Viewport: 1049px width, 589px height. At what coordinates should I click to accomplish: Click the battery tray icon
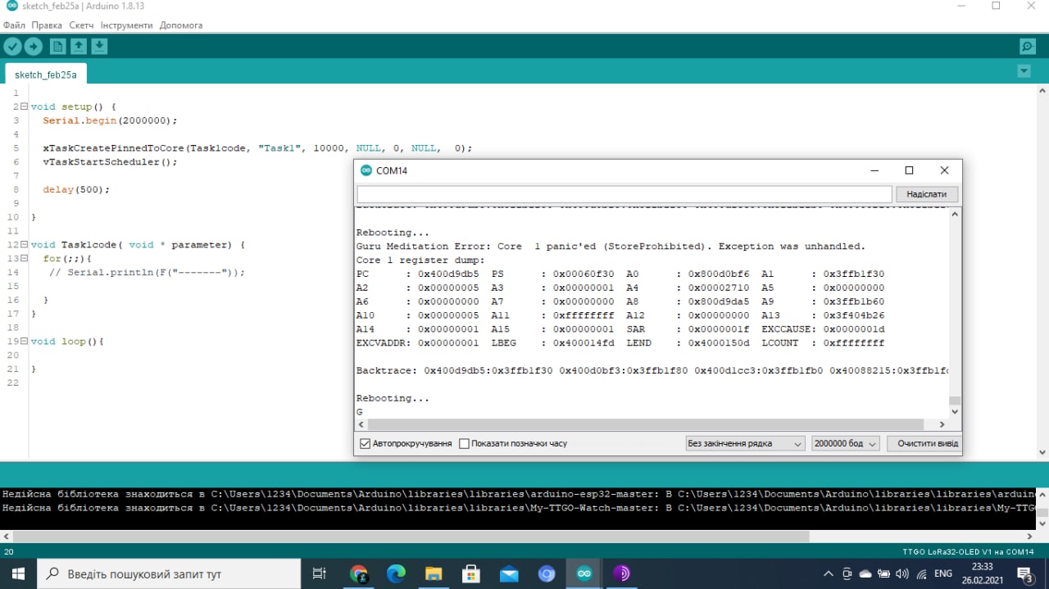(x=884, y=573)
